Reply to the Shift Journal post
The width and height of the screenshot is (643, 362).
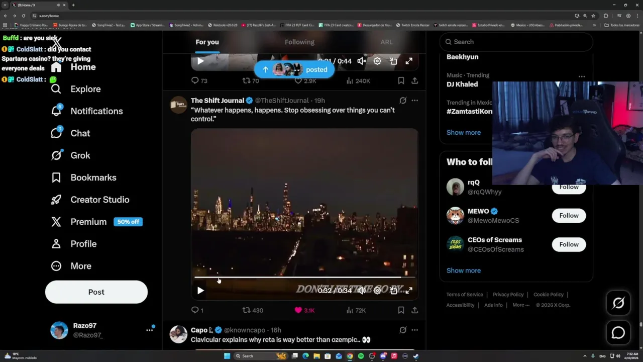coord(197,310)
